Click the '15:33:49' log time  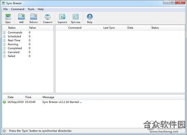tap(30, 102)
